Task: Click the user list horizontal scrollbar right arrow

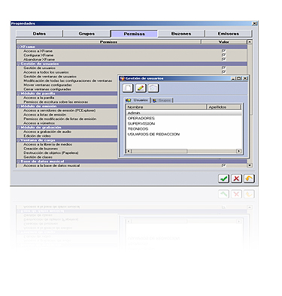Action: (238, 151)
